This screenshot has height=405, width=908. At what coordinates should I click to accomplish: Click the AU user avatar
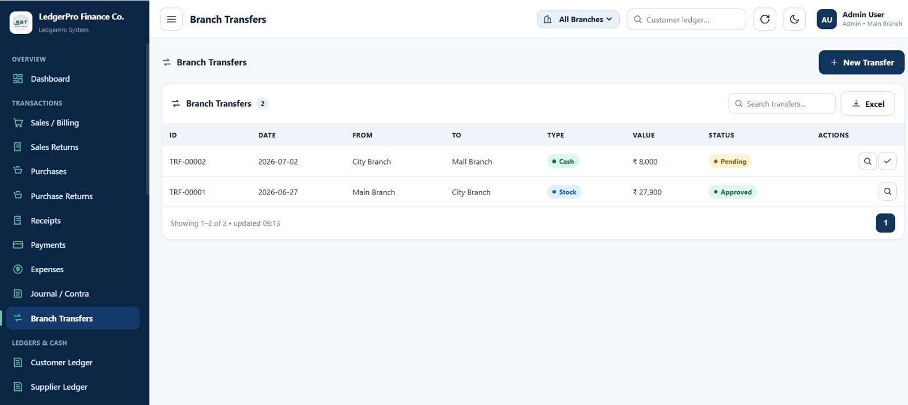coord(826,19)
